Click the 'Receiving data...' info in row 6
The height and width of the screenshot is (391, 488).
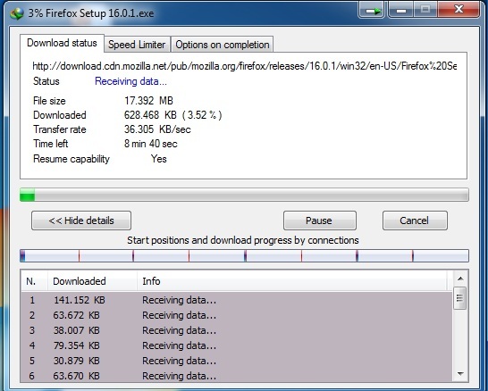pyautogui.click(x=180, y=376)
